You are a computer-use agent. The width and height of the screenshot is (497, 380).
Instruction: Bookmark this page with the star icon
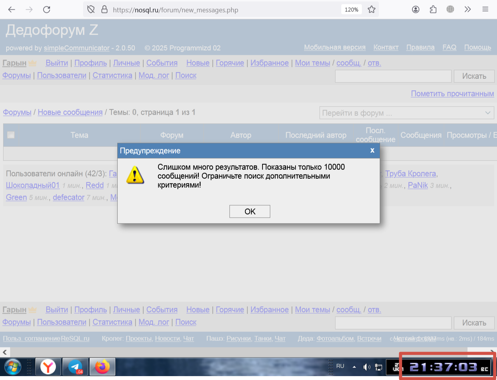coord(372,10)
